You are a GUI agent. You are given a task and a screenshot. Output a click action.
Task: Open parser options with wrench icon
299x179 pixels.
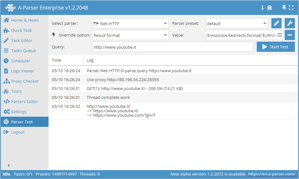tap(290, 24)
